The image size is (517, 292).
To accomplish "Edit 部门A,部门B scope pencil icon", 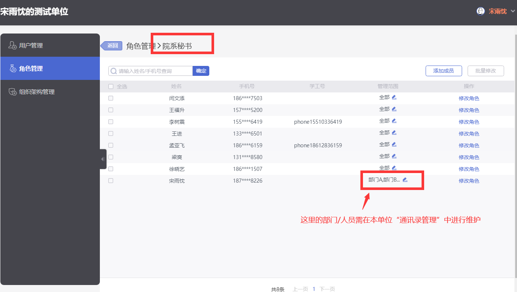I will point(405,180).
